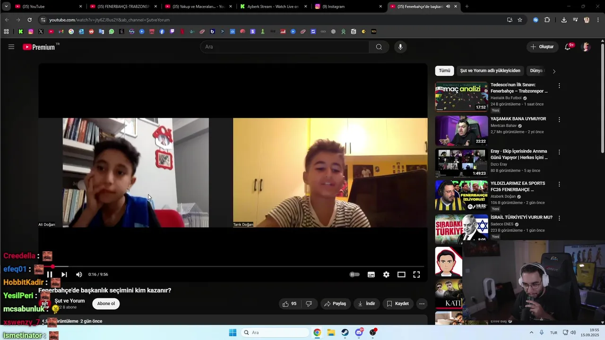Image resolution: width=605 pixels, height=340 pixels.
Task: Select the Tümü filter chip
Action: pos(444,70)
